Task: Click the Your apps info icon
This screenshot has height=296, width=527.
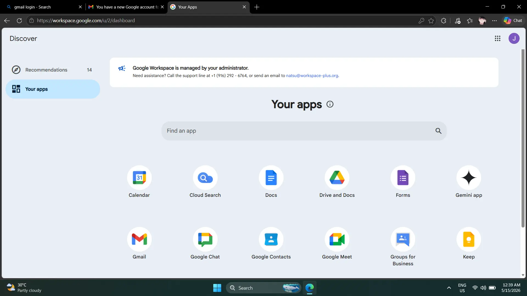Action: pos(330,104)
